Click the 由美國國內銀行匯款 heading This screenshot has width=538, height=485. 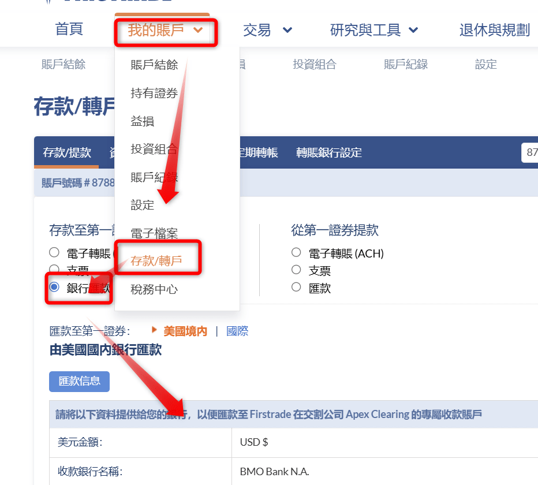click(x=106, y=350)
